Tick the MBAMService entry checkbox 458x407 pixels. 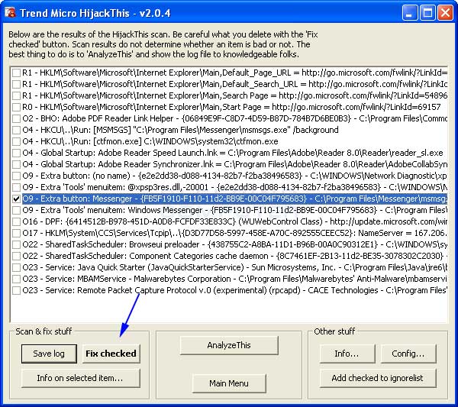tap(16, 279)
